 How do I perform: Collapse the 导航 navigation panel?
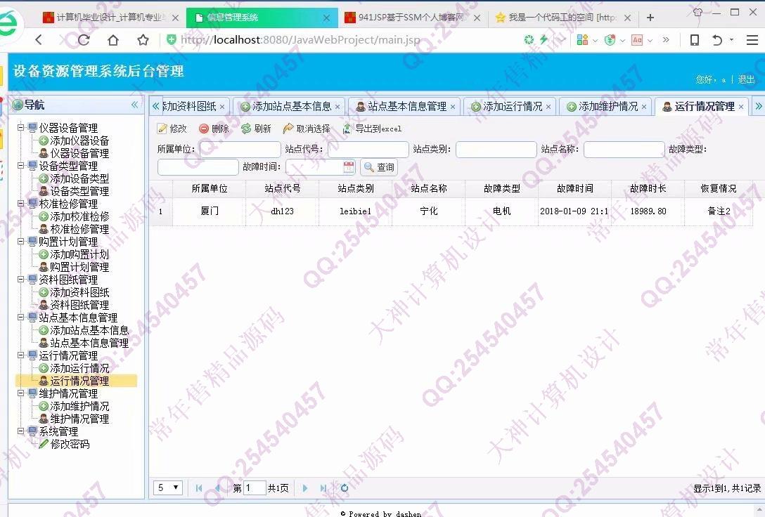point(135,105)
